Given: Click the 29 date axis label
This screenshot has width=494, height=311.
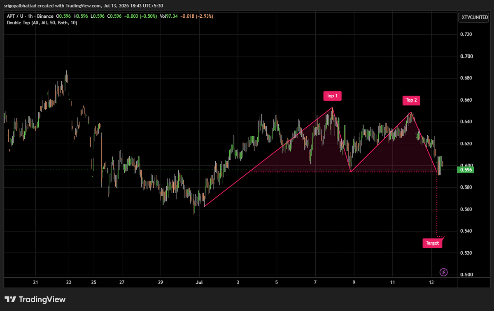Looking at the screenshot, I should tap(161, 283).
